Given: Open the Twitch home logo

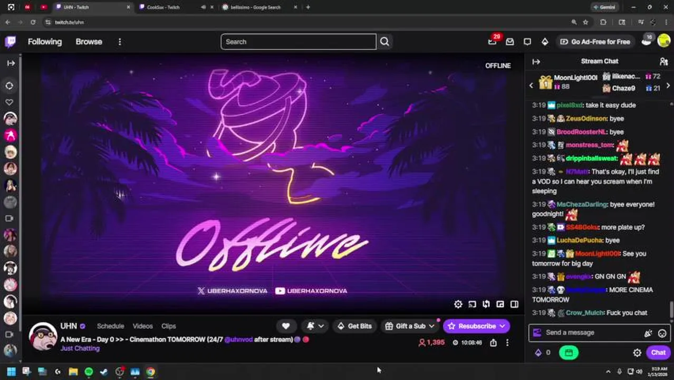Looking at the screenshot, I should point(10,42).
